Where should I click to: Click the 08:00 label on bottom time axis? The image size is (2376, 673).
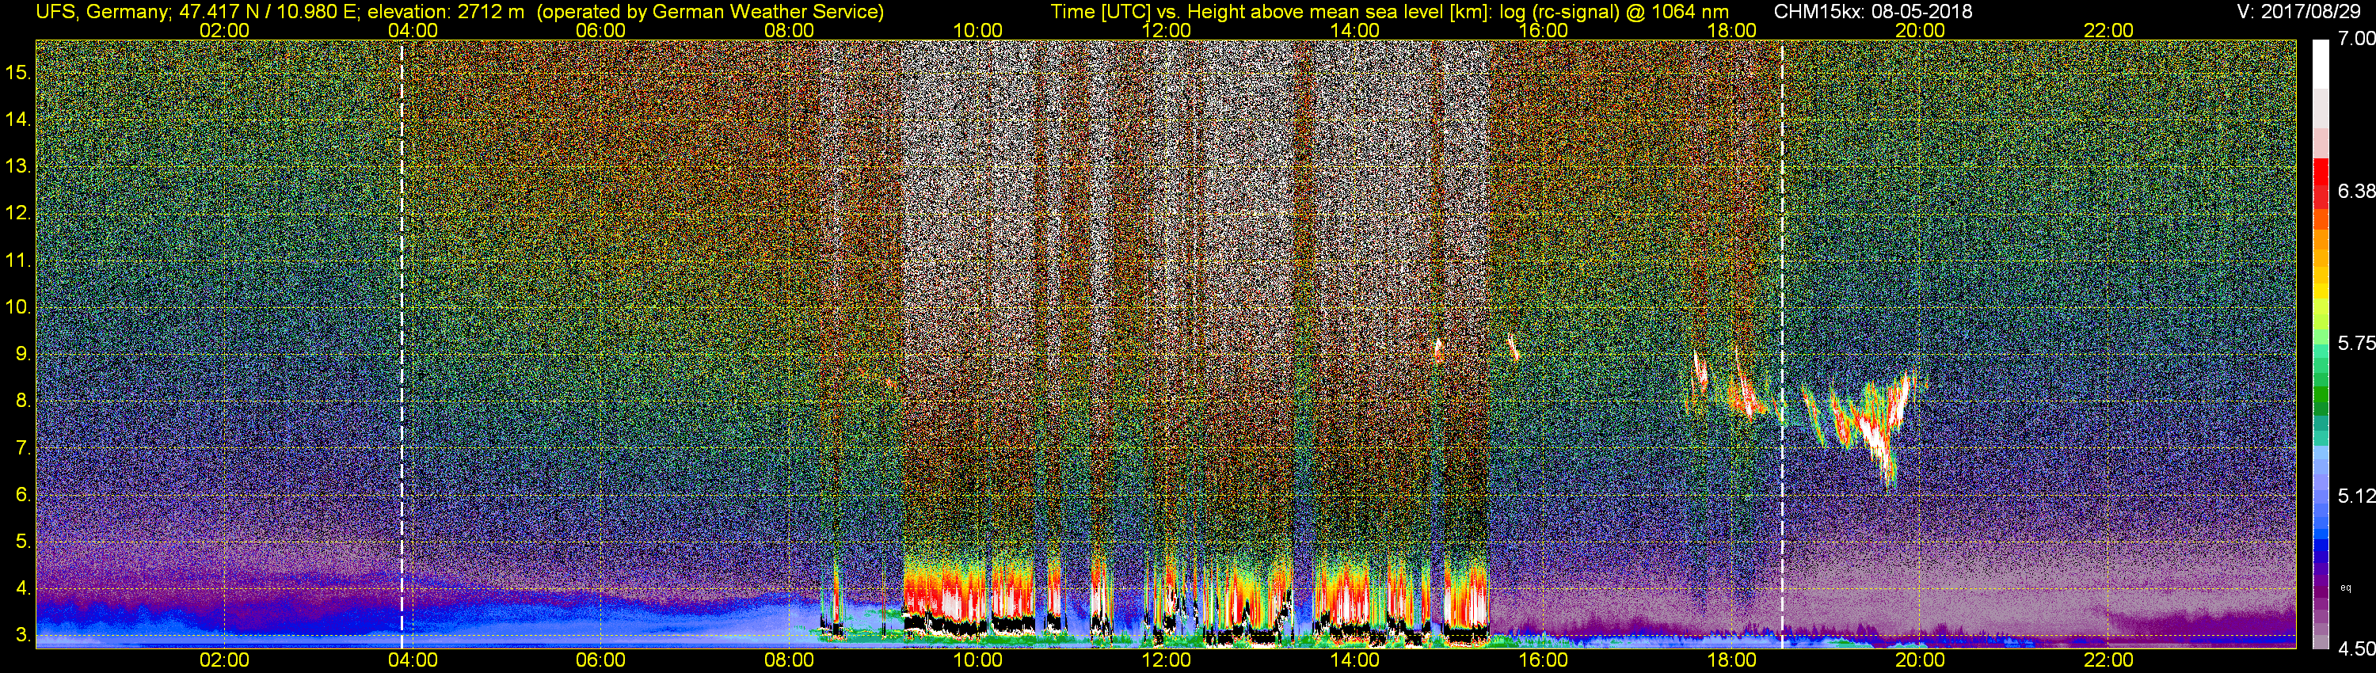click(x=790, y=660)
